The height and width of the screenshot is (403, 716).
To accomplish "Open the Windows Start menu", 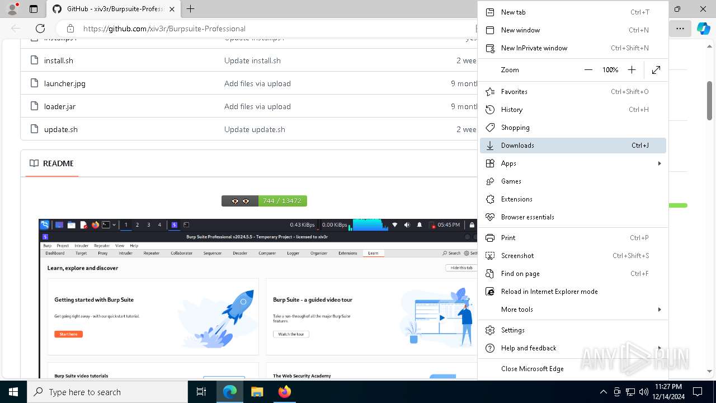I will [13, 392].
